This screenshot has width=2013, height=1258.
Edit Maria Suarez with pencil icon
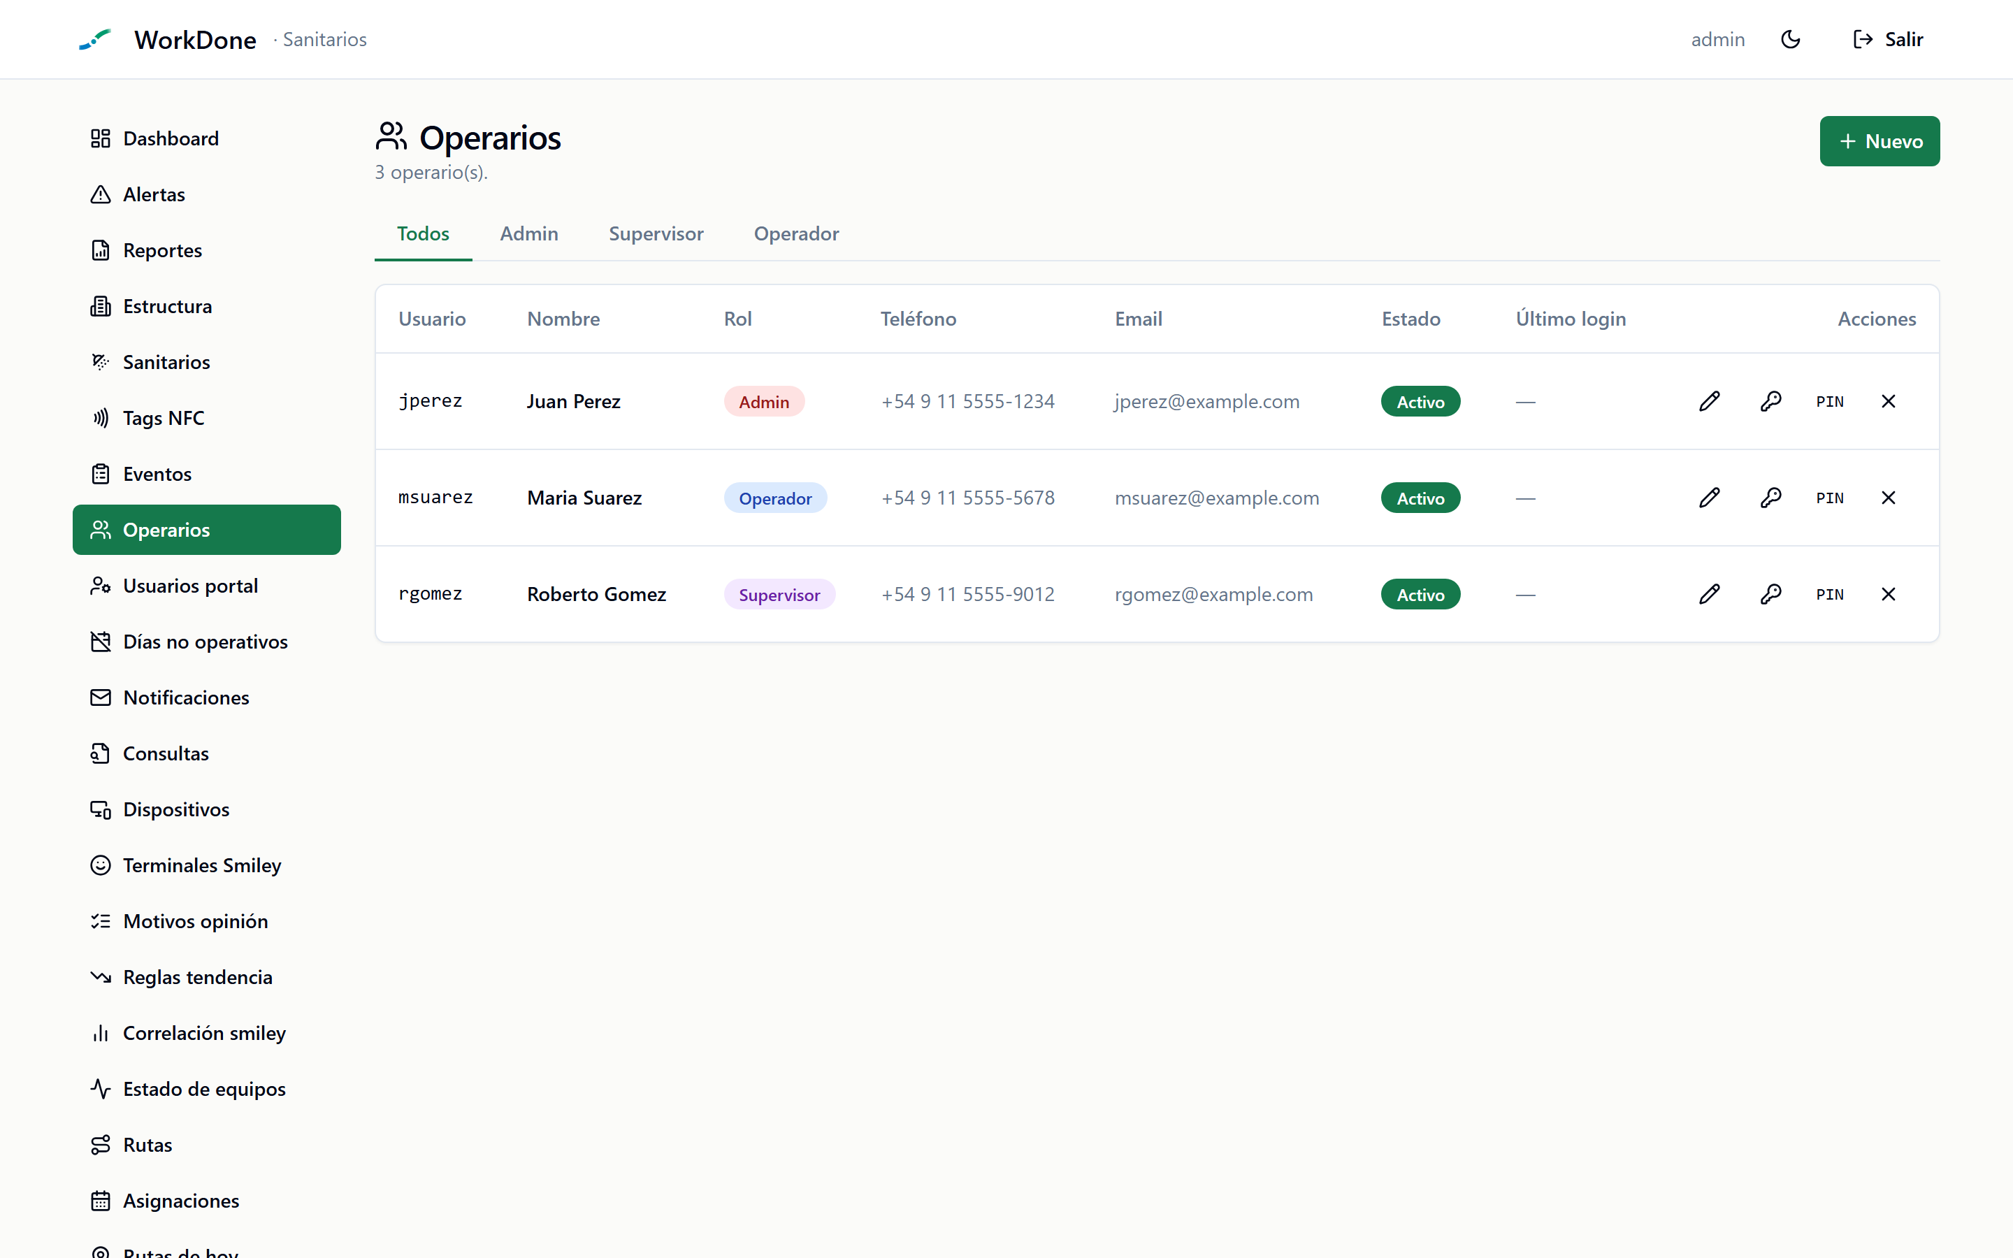click(1710, 498)
